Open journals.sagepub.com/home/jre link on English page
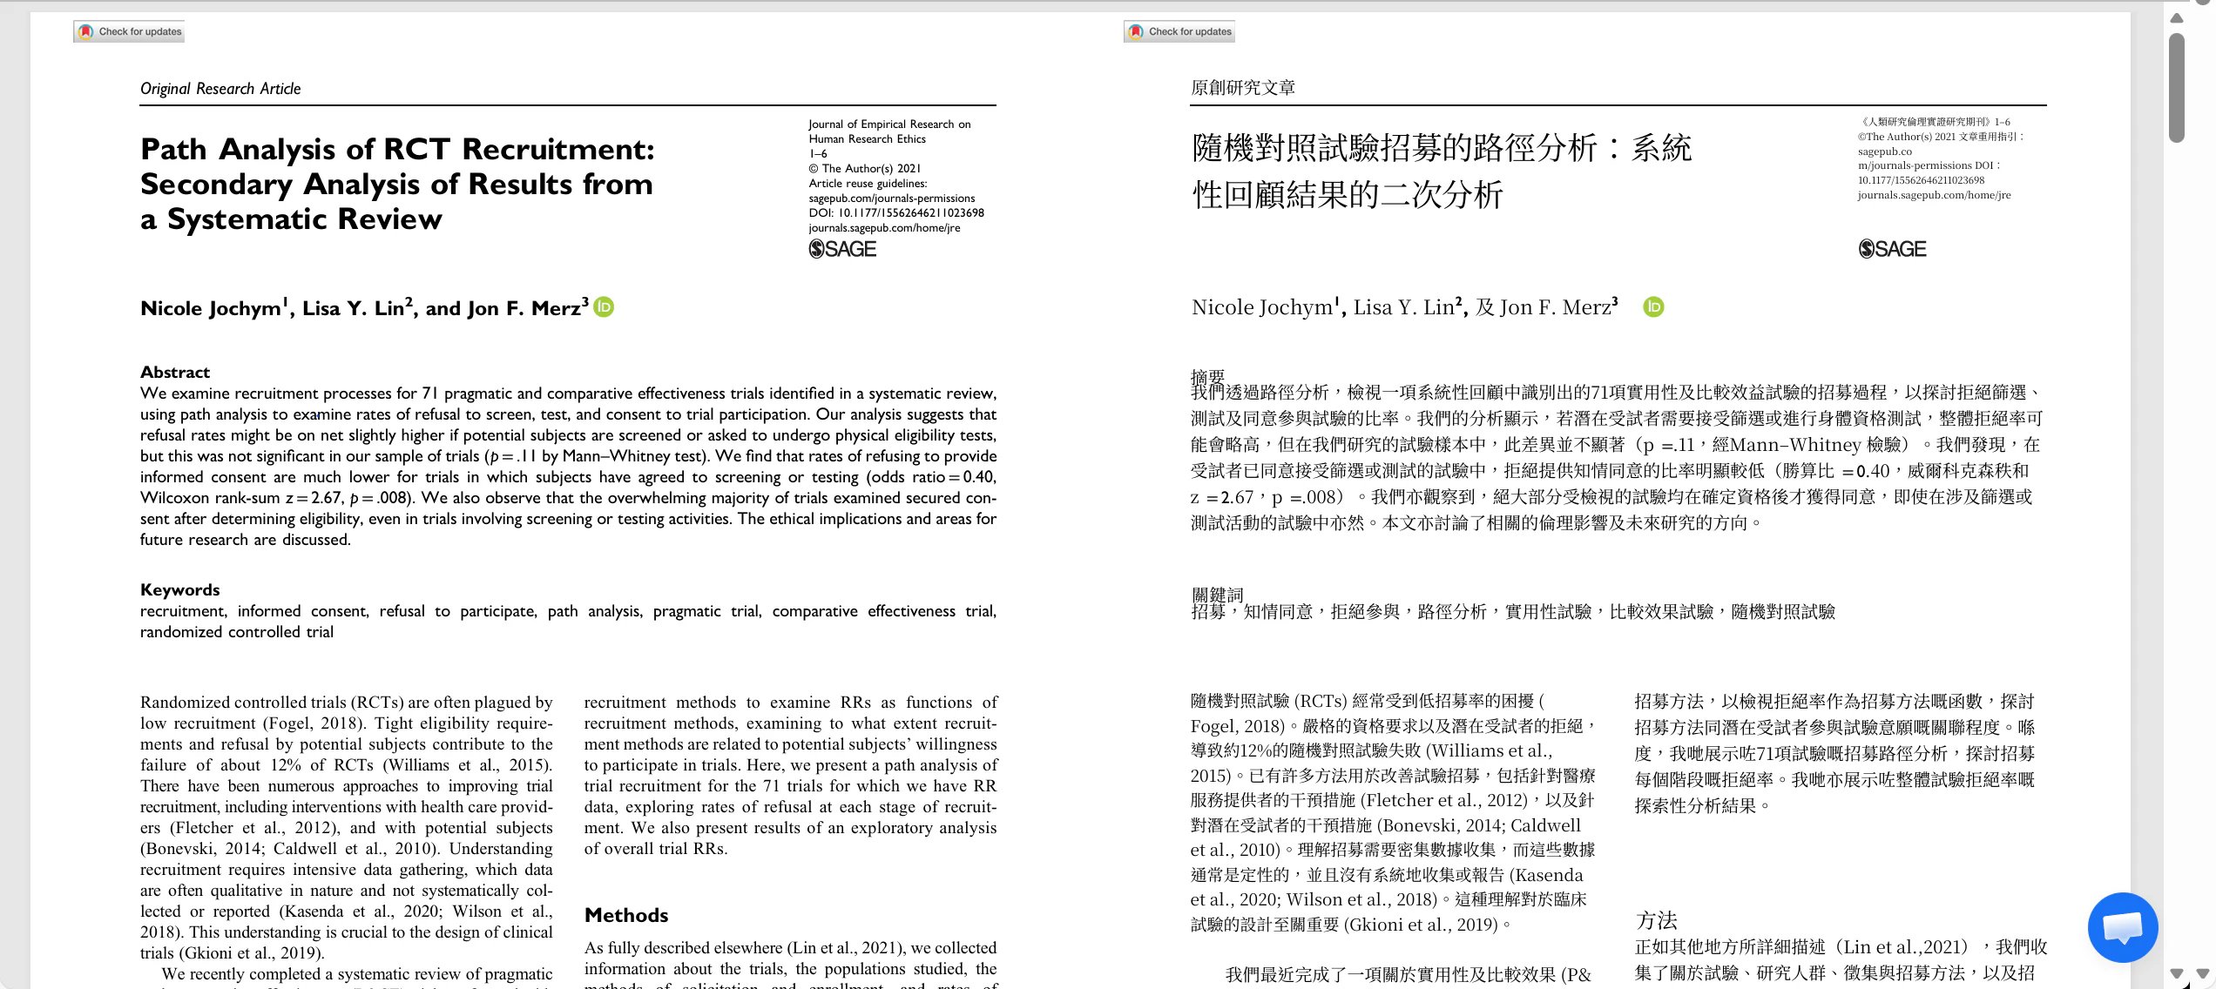Screen dimensions: 2216x989 coord(884,228)
